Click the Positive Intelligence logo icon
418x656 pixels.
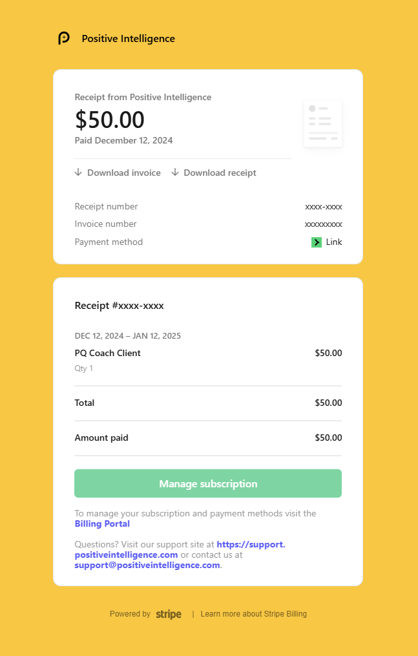(x=64, y=38)
